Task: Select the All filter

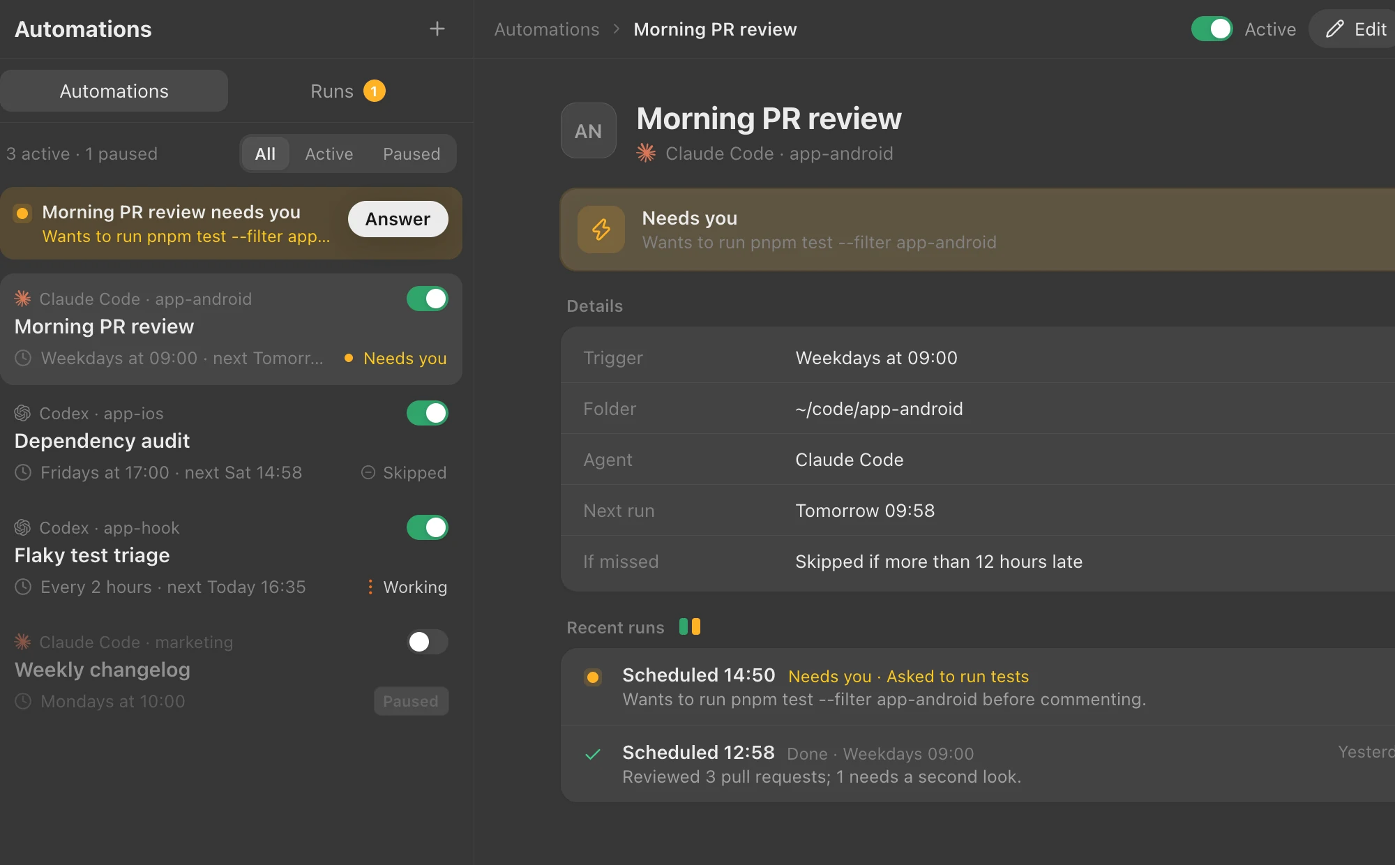Action: coord(265,153)
